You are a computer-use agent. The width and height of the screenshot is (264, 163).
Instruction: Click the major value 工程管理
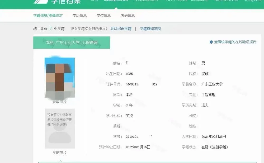[x=209, y=95]
